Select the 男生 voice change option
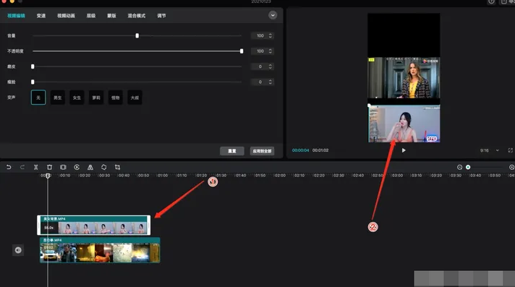The image size is (515, 287). (57, 98)
